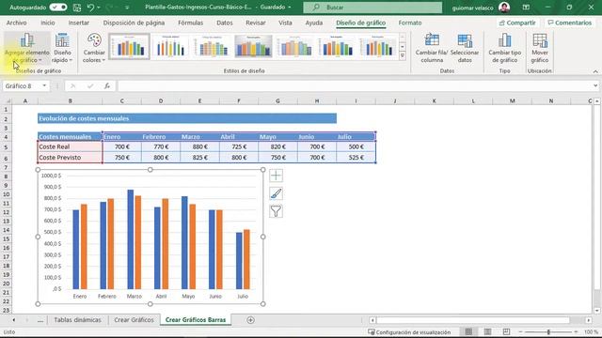The image size is (602, 338).
Task: Collapse the ribbon with the chevron
Action: pos(595,71)
